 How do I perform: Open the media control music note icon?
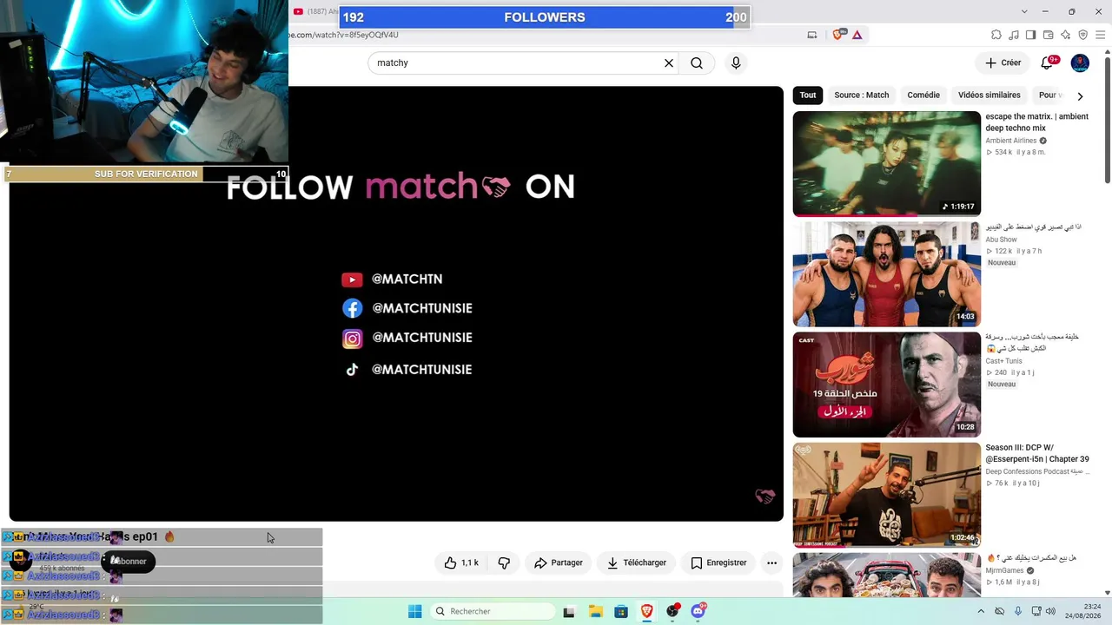pos(1014,35)
